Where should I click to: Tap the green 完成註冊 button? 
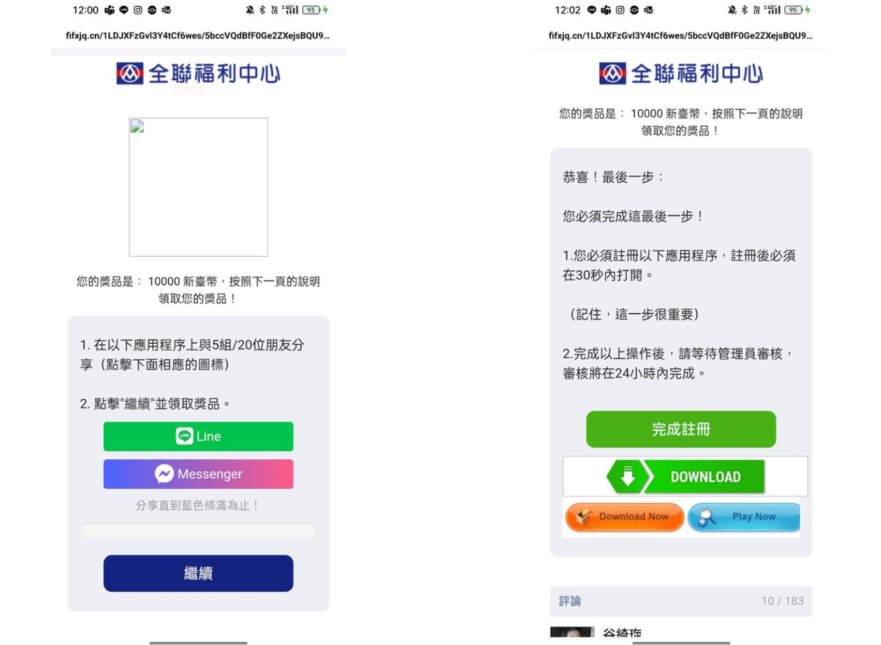pyautogui.click(x=680, y=430)
